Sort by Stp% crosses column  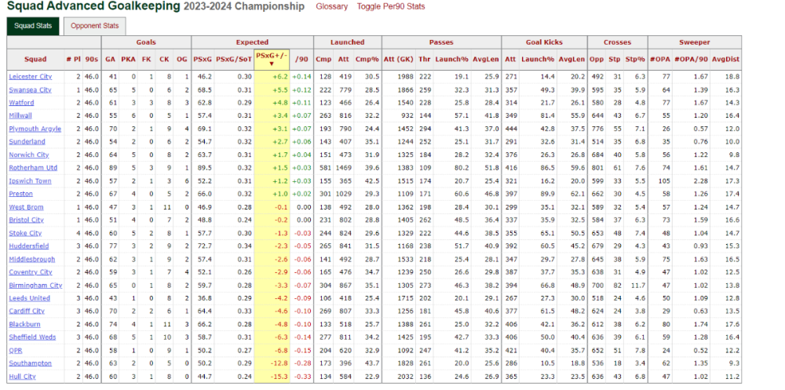(640, 59)
